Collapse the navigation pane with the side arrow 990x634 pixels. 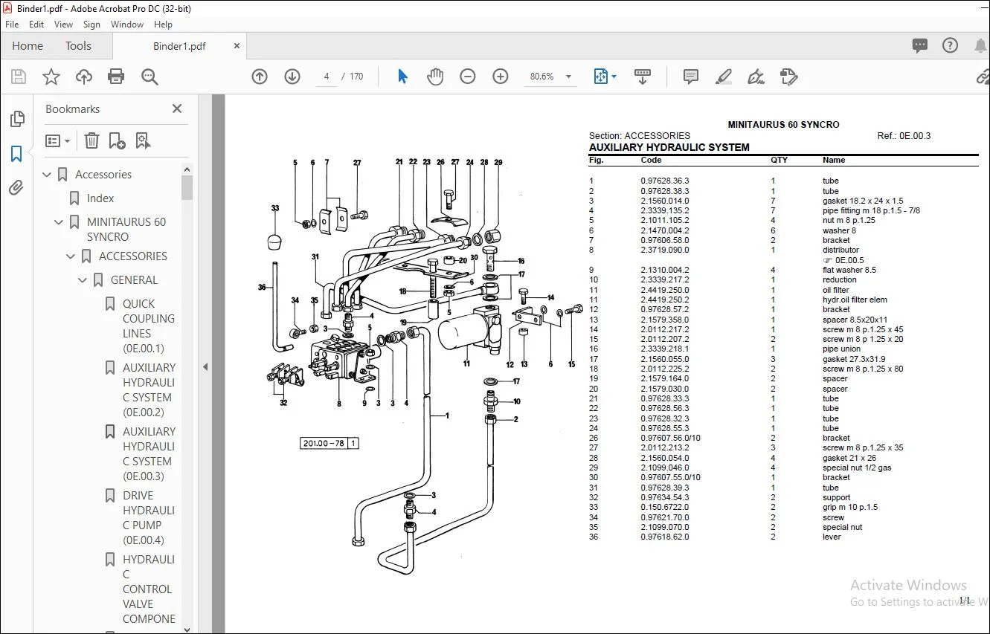coord(205,366)
